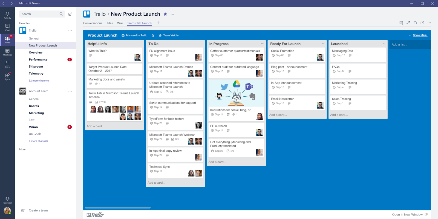Screen dimensions: 438x219
Task: Open the Apps store icon
Action: point(7,77)
